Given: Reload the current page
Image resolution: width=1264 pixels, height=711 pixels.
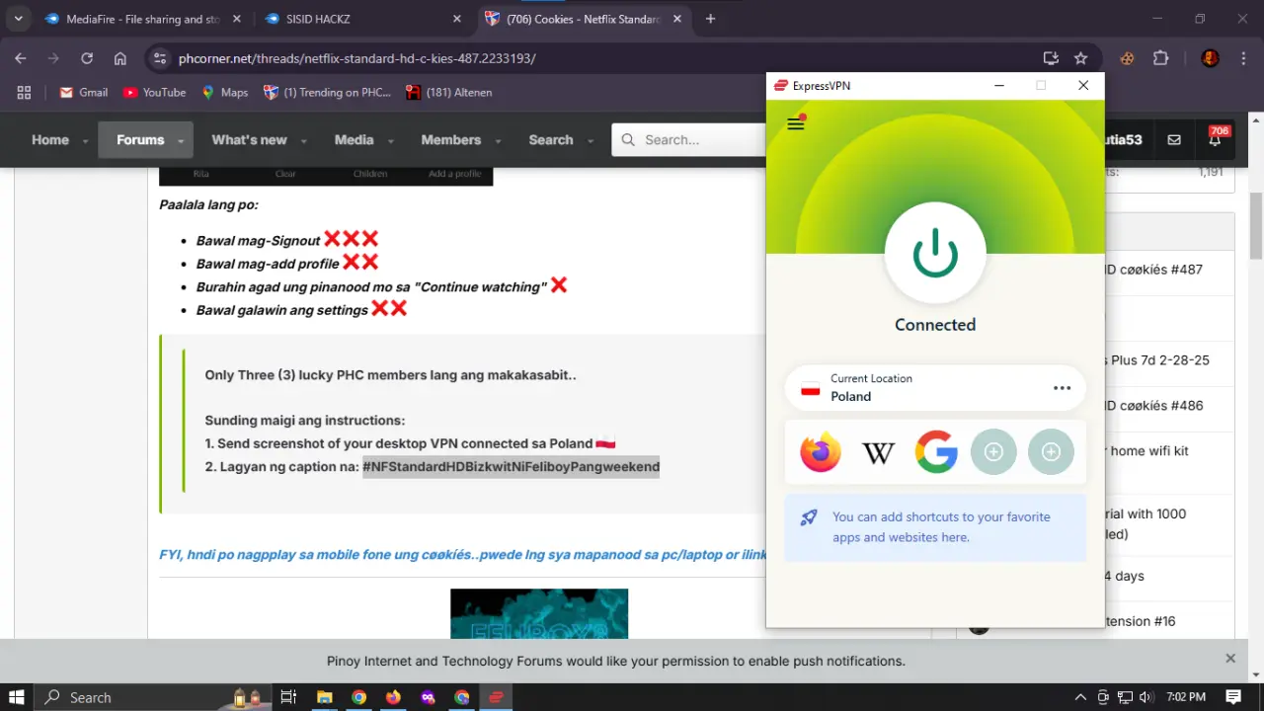Looking at the screenshot, I should click(x=87, y=58).
